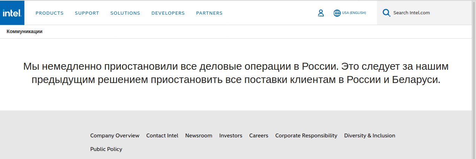Screen dimensions: 476x159
Task: Go to Contact Intel
Action: (x=162, y=136)
